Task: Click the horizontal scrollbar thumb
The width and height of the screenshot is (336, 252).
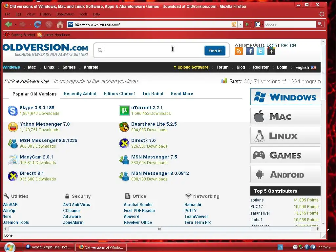Action: pyautogui.click(x=160, y=229)
